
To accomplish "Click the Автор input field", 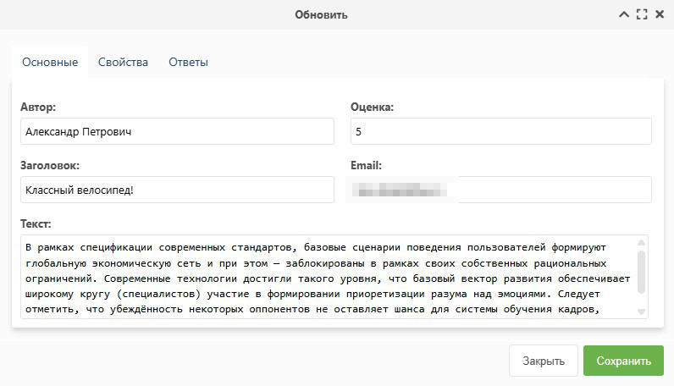I will pyautogui.click(x=177, y=131).
